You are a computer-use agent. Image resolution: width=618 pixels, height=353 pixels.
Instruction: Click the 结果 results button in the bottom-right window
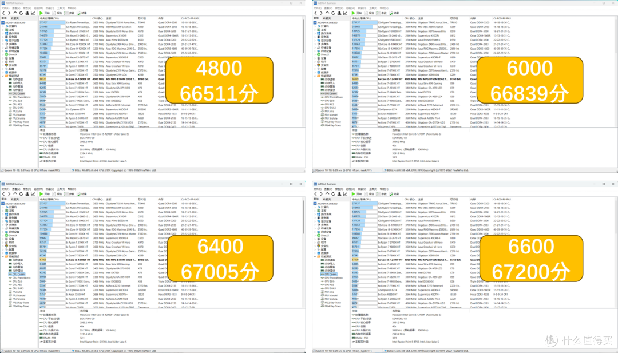pyautogui.click(x=394, y=194)
